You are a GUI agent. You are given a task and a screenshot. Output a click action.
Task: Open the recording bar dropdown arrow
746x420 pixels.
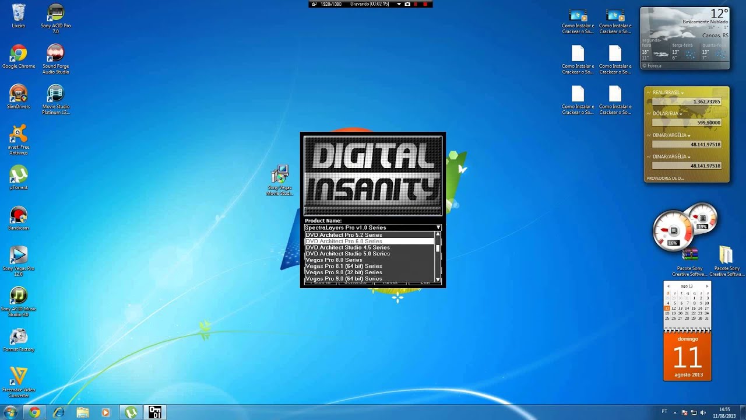[399, 4]
